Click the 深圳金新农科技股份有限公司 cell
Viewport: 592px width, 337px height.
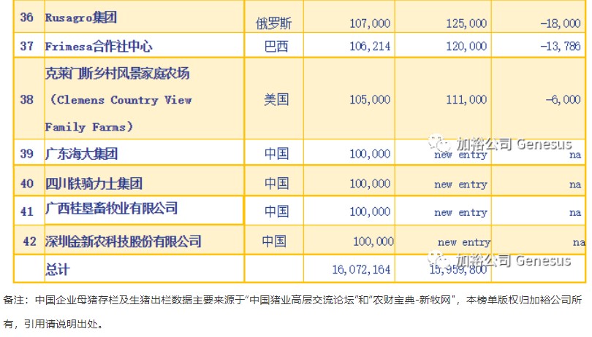pos(123,241)
